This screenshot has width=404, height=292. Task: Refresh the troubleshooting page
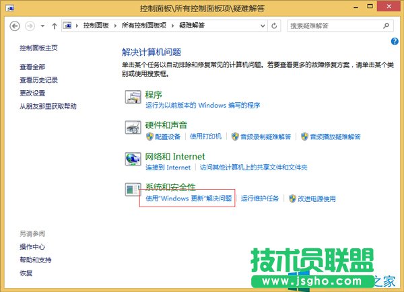tap(274, 26)
